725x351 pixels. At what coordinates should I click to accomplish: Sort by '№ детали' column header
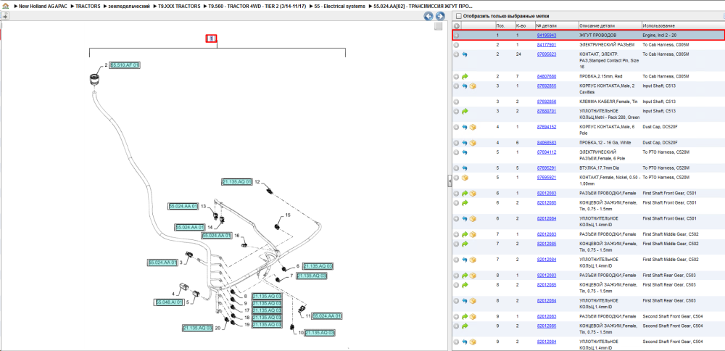[x=556, y=26]
